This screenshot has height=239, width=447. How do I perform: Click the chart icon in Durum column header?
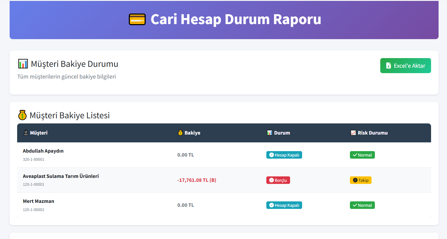click(x=269, y=132)
